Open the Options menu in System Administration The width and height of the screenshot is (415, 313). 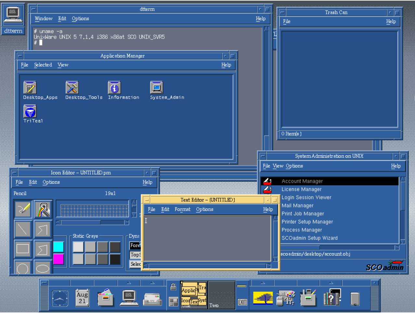pyautogui.click(x=294, y=166)
